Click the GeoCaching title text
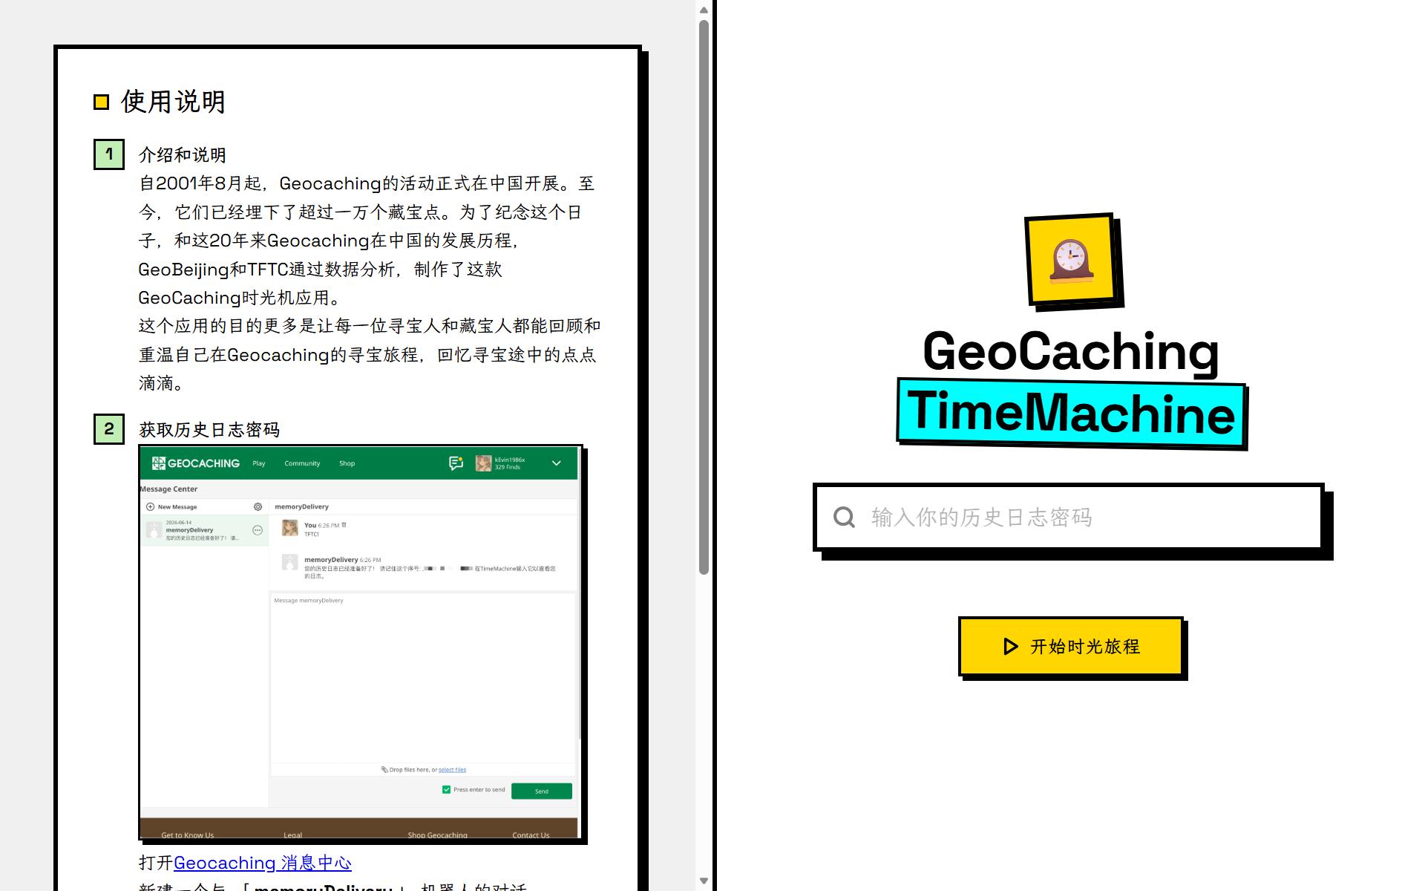1425x891 pixels. [1070, 350]
